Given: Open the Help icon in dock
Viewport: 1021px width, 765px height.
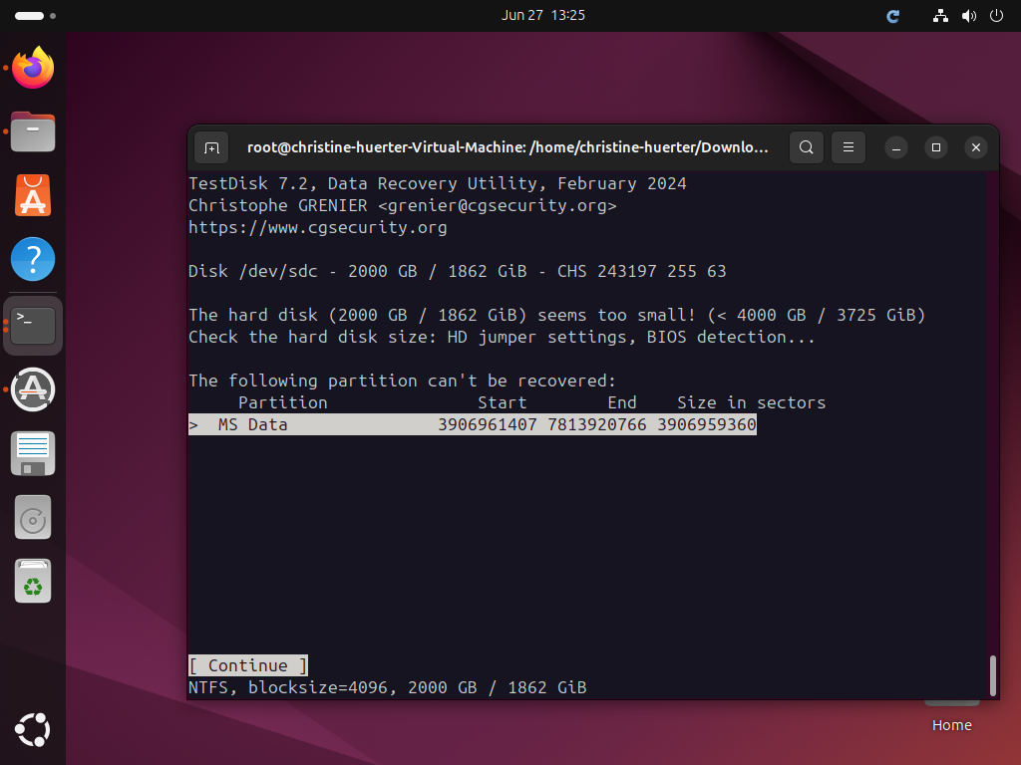Looking at the screenshot, I should point(33,259).
